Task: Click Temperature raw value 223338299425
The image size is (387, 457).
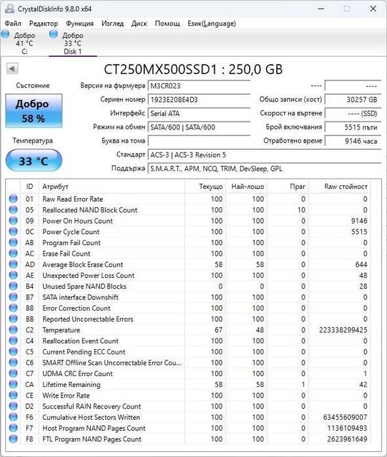Action: click(x=343, y=330)
